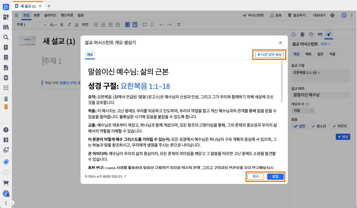The height and width of the screenshot is (208, 357).
Task: Open the documents page icon in sidebar
Action: [6, 68]
